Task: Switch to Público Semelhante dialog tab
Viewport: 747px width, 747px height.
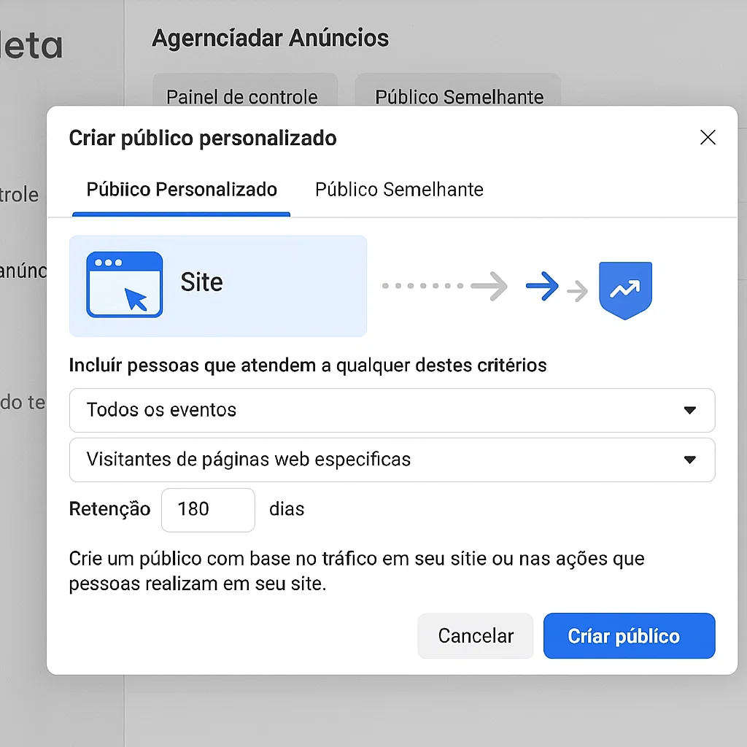Action: pos(399,190)
